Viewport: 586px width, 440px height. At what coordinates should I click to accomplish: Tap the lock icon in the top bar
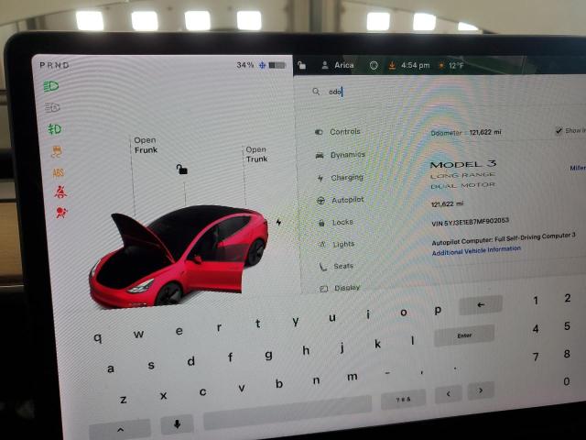(301, 65)
